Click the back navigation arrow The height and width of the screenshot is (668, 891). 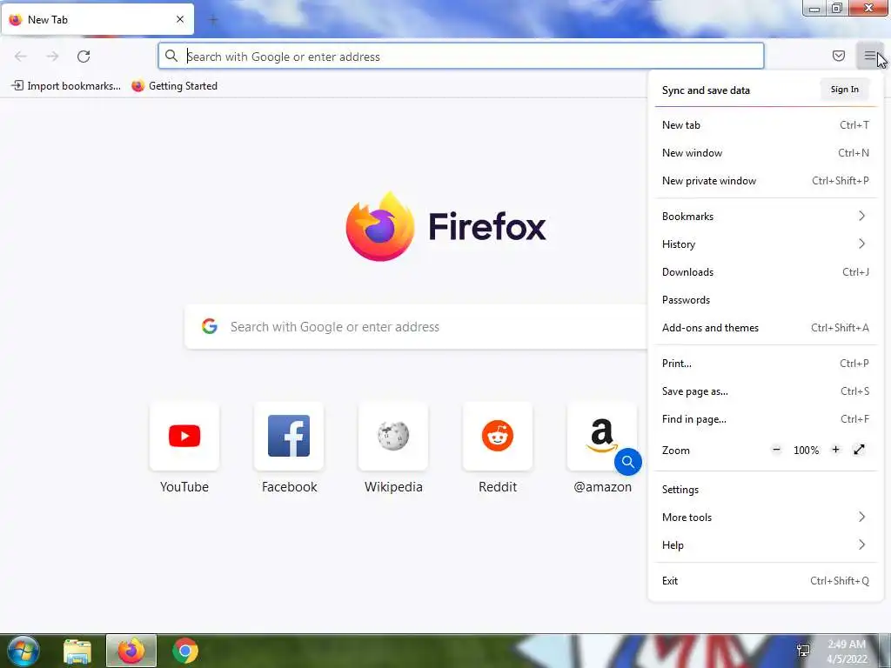[21, 57]
